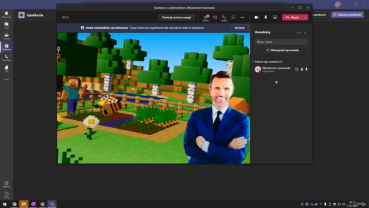Switch to Microsoft Teams in the taskbar
Viewport: 369px width, 208px height.
[52, 204]
